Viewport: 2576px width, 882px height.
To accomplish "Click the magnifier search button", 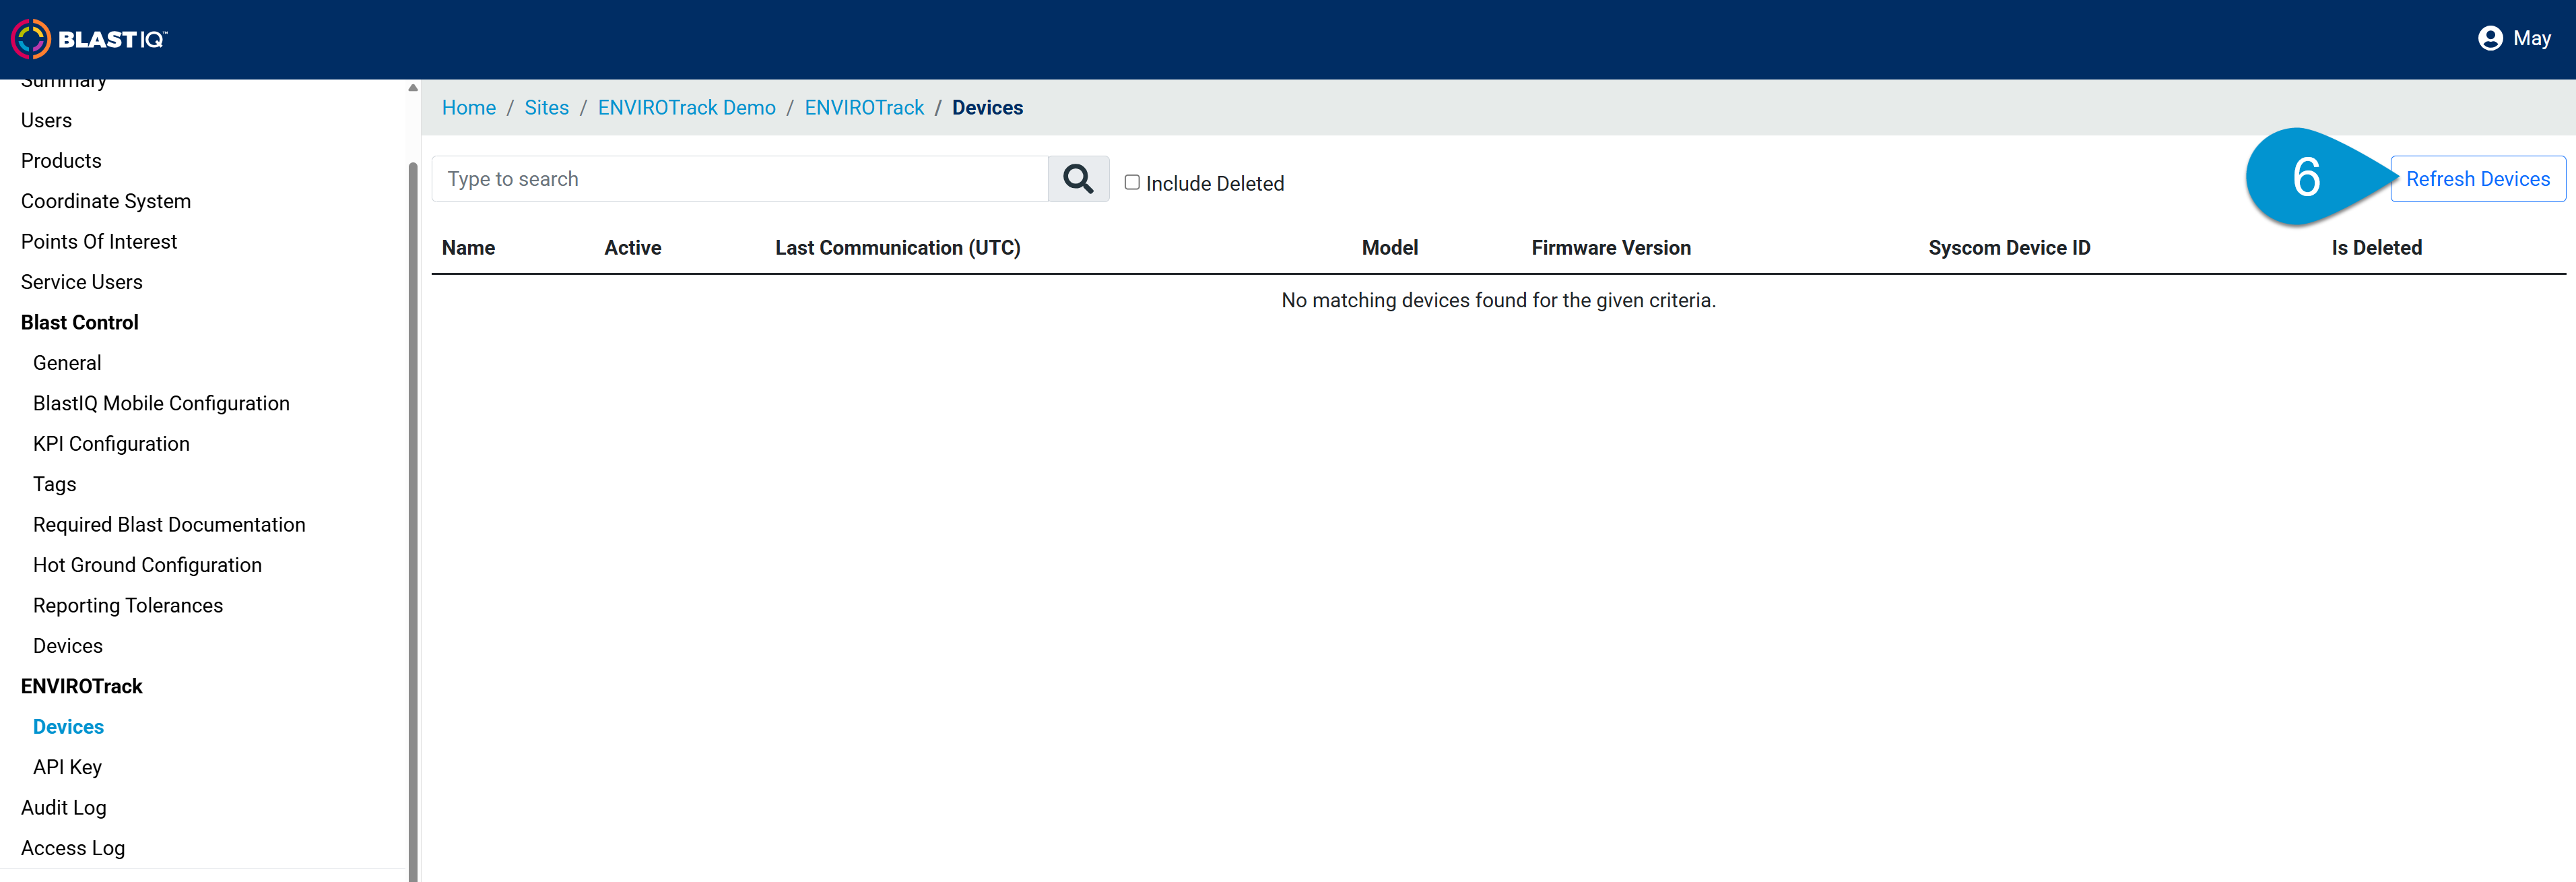I will [x=1078, y=179].
